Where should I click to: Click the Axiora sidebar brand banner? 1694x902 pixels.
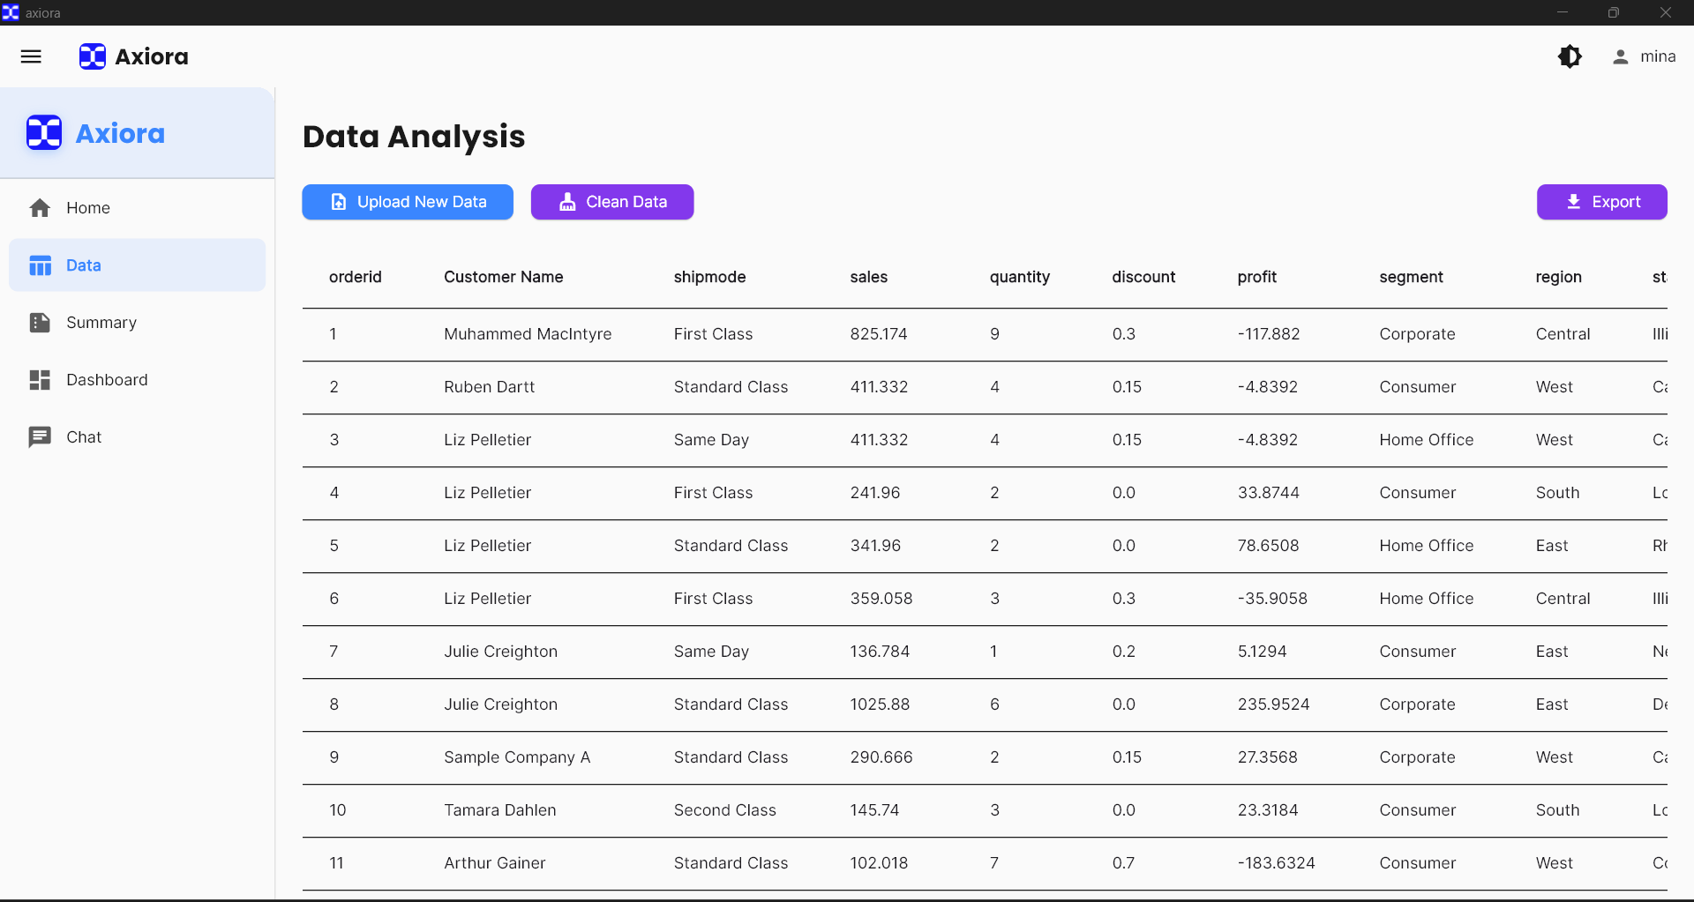[137, 133]
